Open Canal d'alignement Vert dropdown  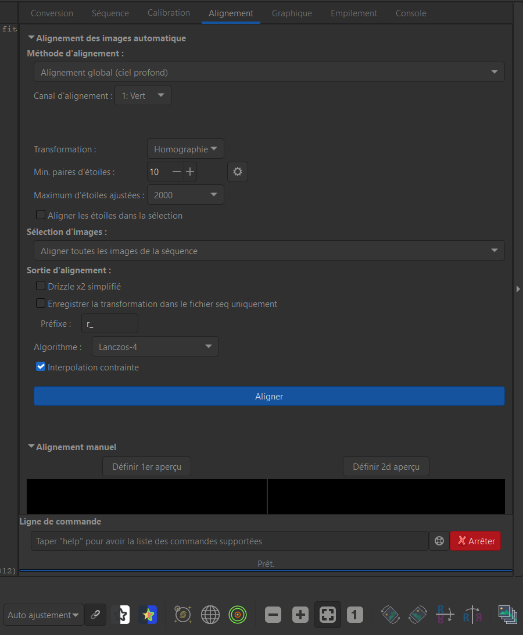[143, 95]
